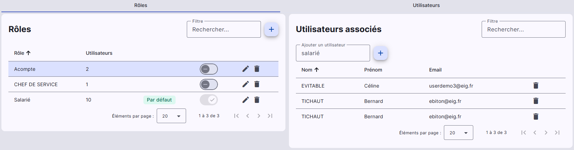This screenshot has width=574, height=150.
Task: Switch to the Utilisateurs tab
Action: coord(426,5)
